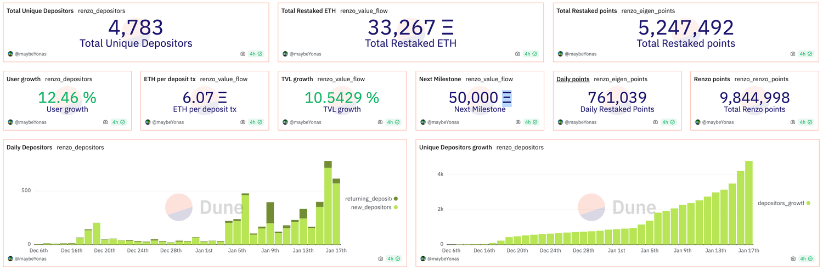Image resolution: width=823 pixels, height=270 pixels.
Task: Click camera icon in Daily Depositors chart panel
Action: click(x=381, y=258)
